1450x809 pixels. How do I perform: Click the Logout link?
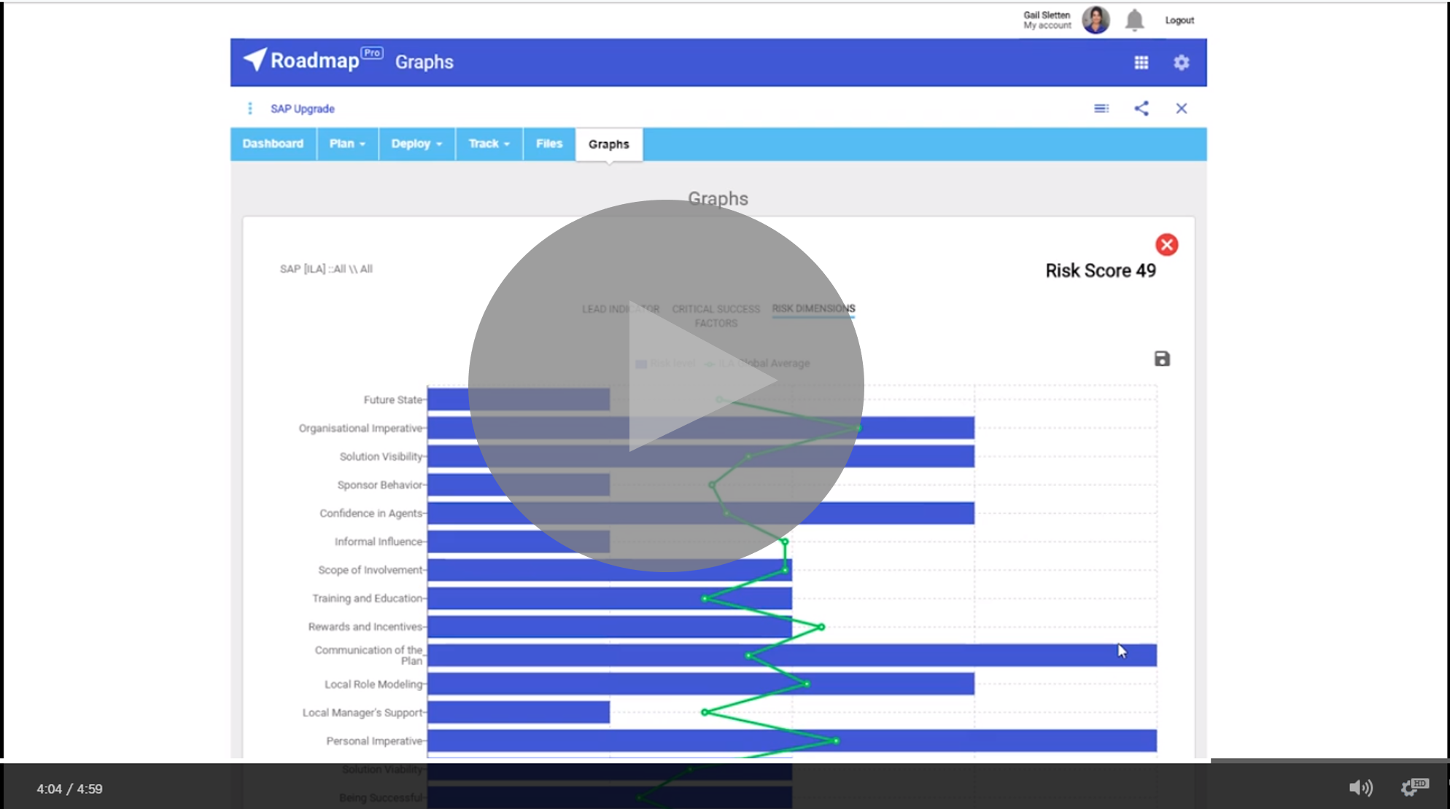[x=1179, y=20]
